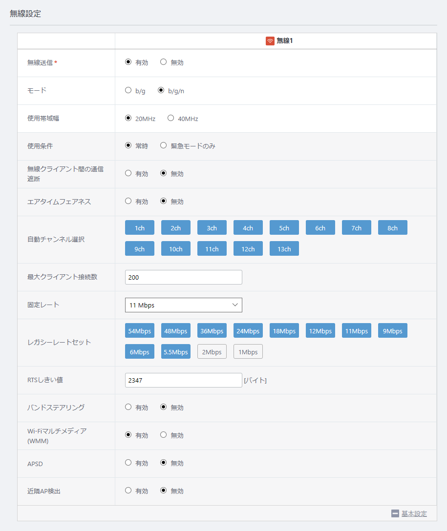Choose 40MHz bandwidth

pyautogui.click(x=171, y=118)
